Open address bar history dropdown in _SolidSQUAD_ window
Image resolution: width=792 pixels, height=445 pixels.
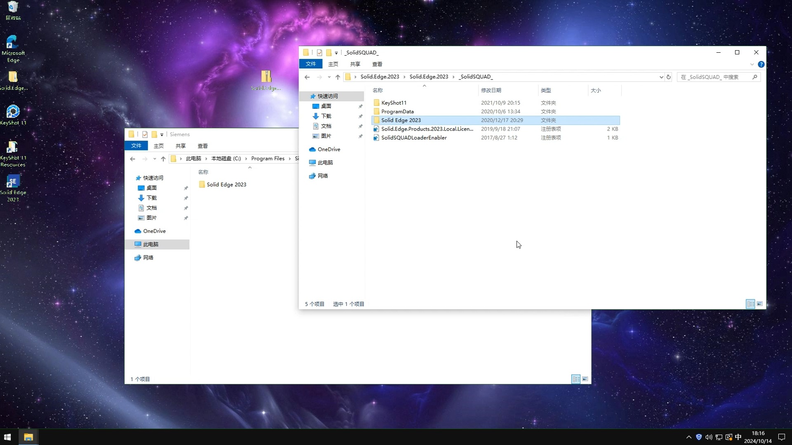tap(661, 77)
